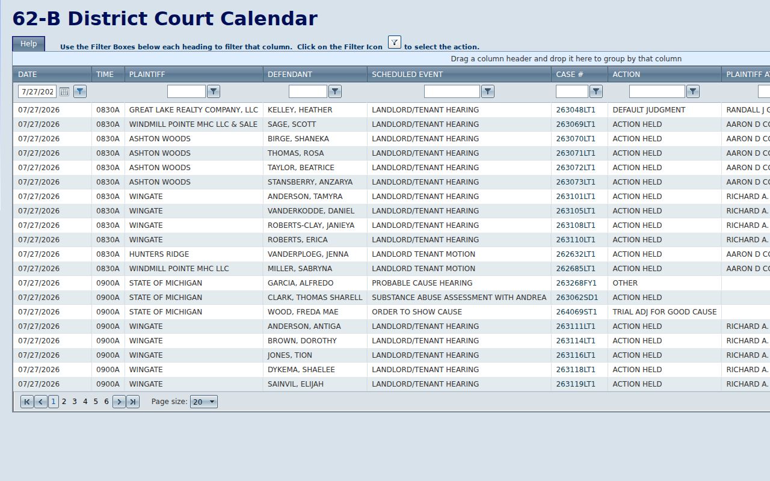Select TRIAL ADJ FOR GOOD CAUSE cell
This screenshot has height=481, width=770.
tap(665, 312)
